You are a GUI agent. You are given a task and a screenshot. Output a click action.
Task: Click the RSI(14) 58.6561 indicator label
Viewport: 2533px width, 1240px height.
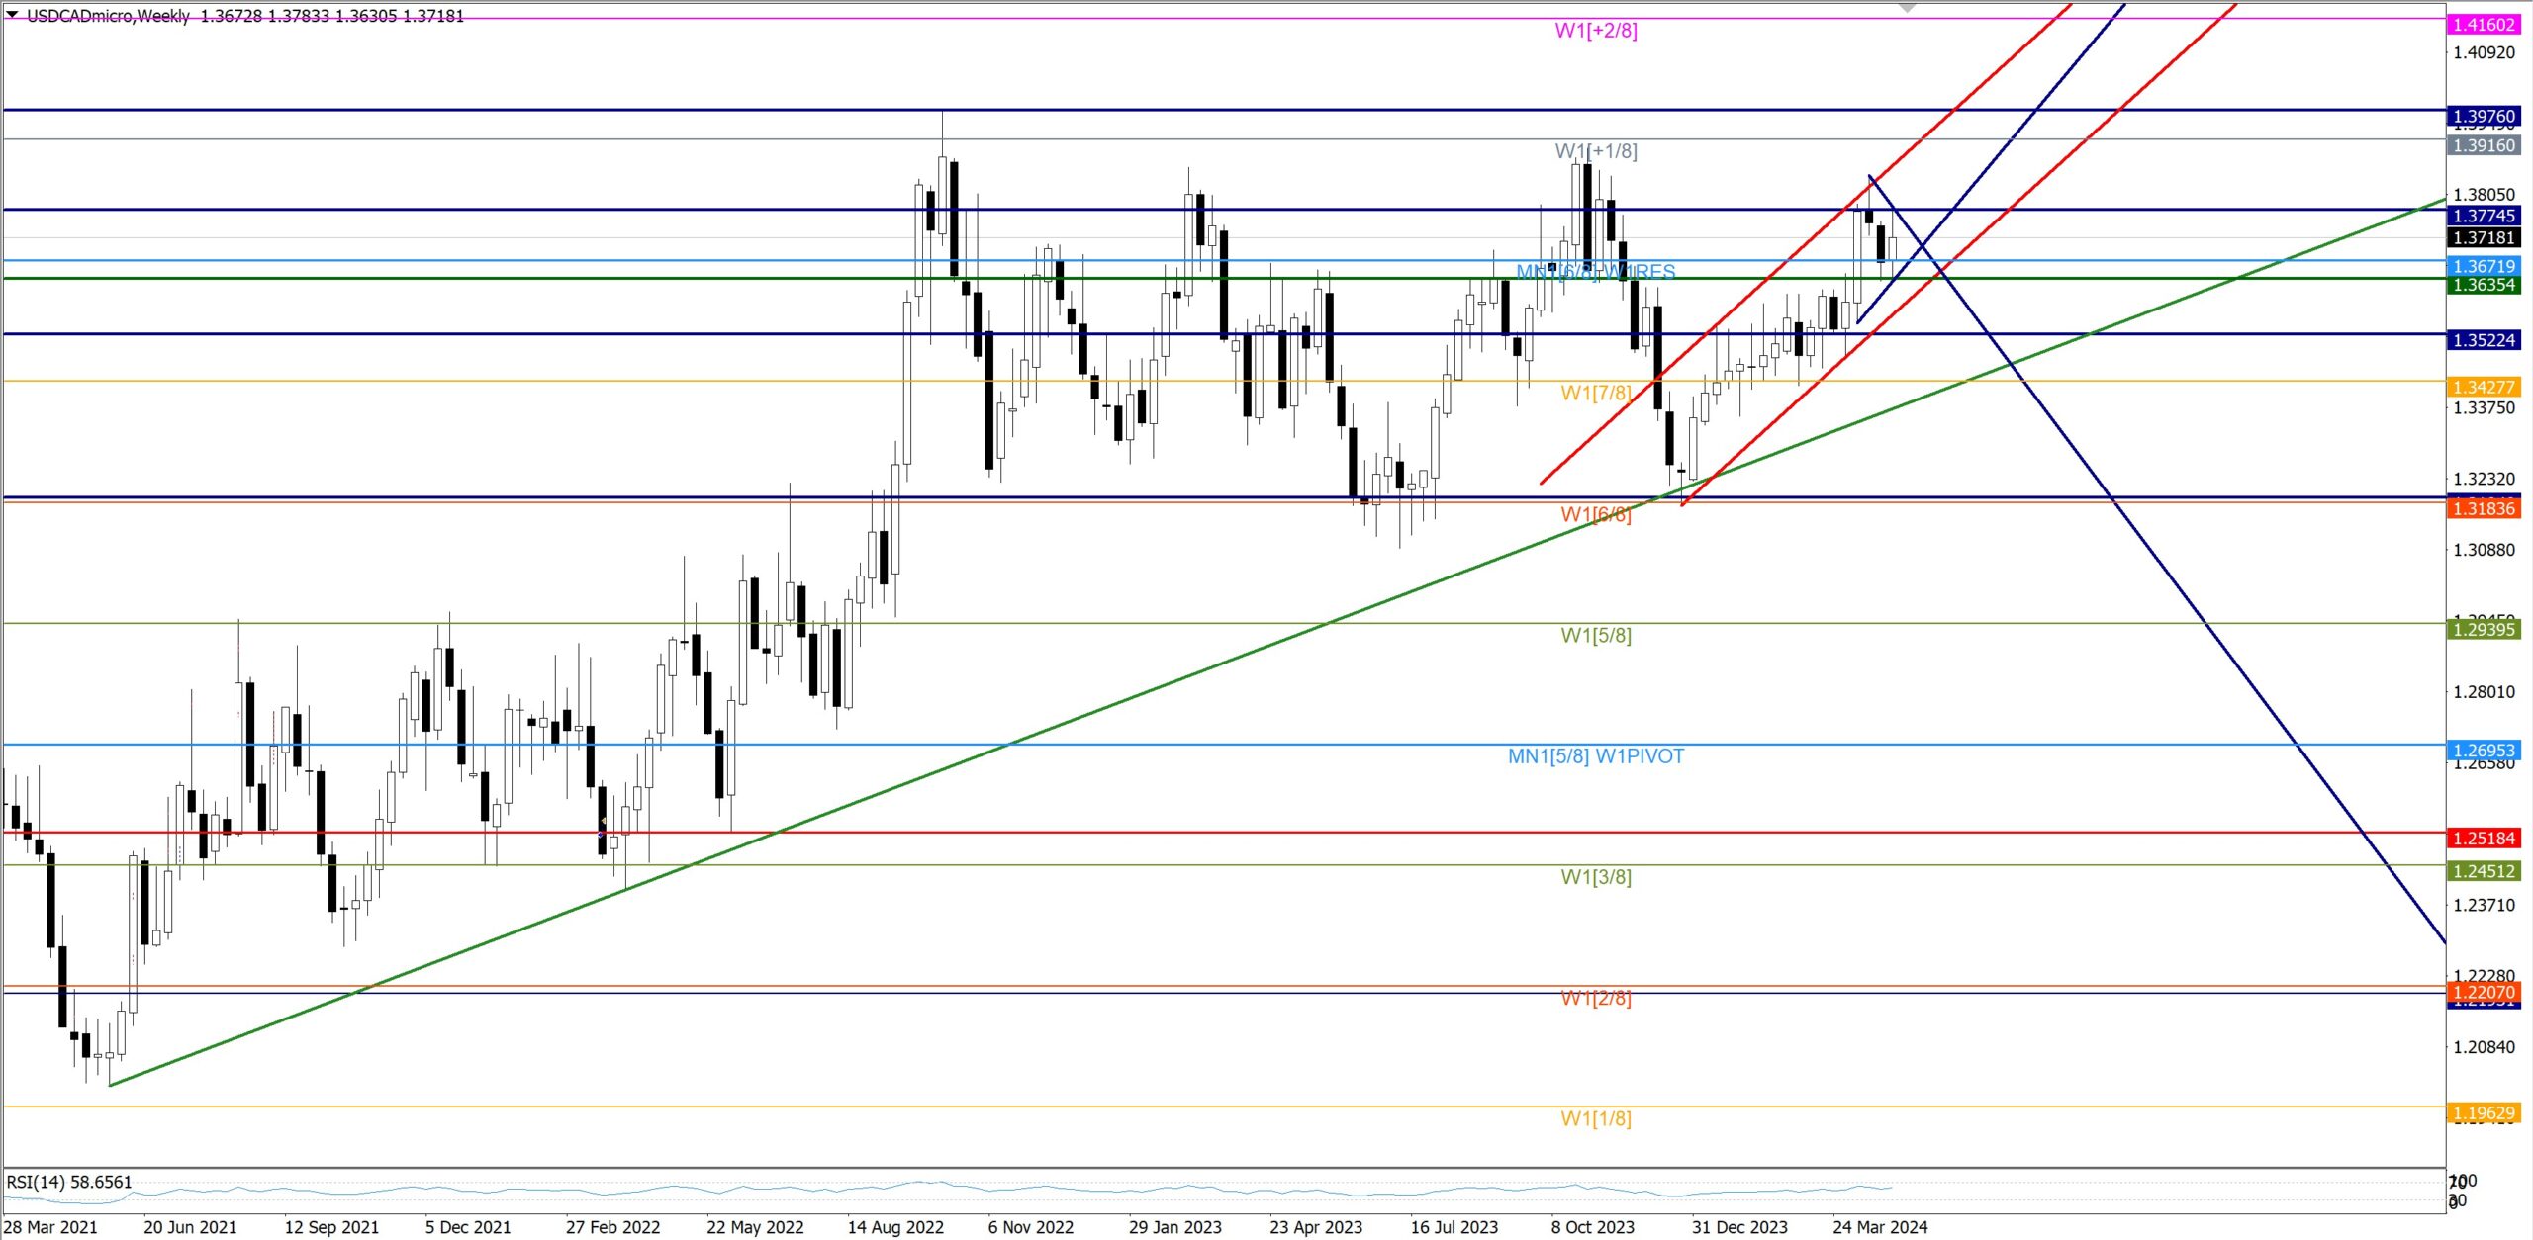(69, 1182)
